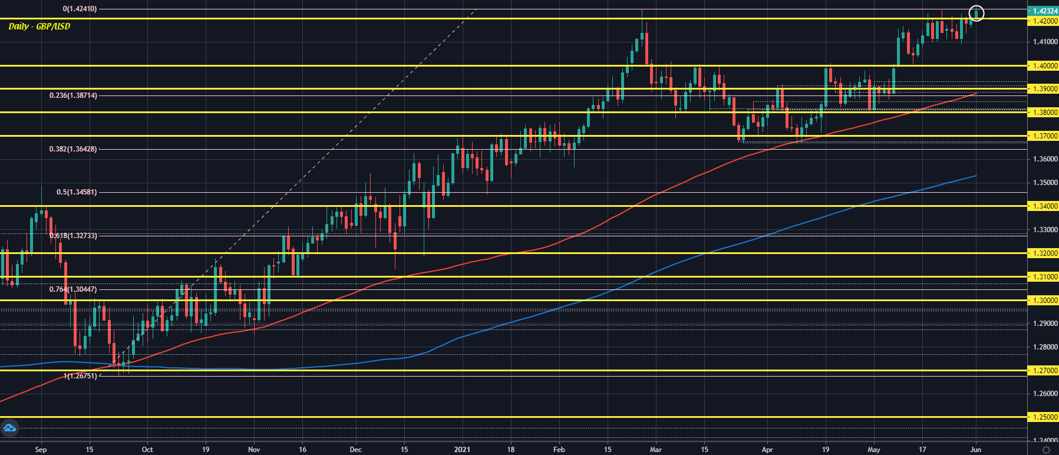Click price axis label 1.42000

tap(1042, 21)
